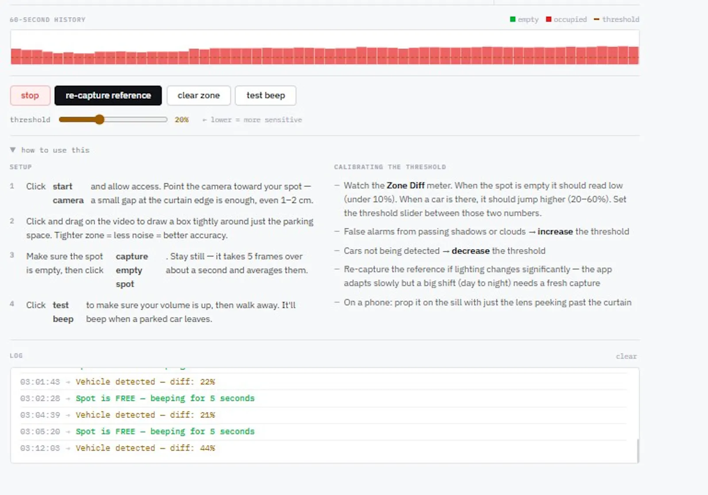Click the stop button

click(x=30, y=96)
